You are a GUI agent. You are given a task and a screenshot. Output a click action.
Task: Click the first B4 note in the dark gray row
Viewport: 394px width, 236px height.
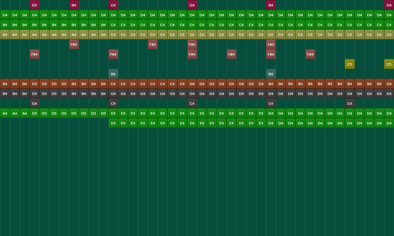5,93
